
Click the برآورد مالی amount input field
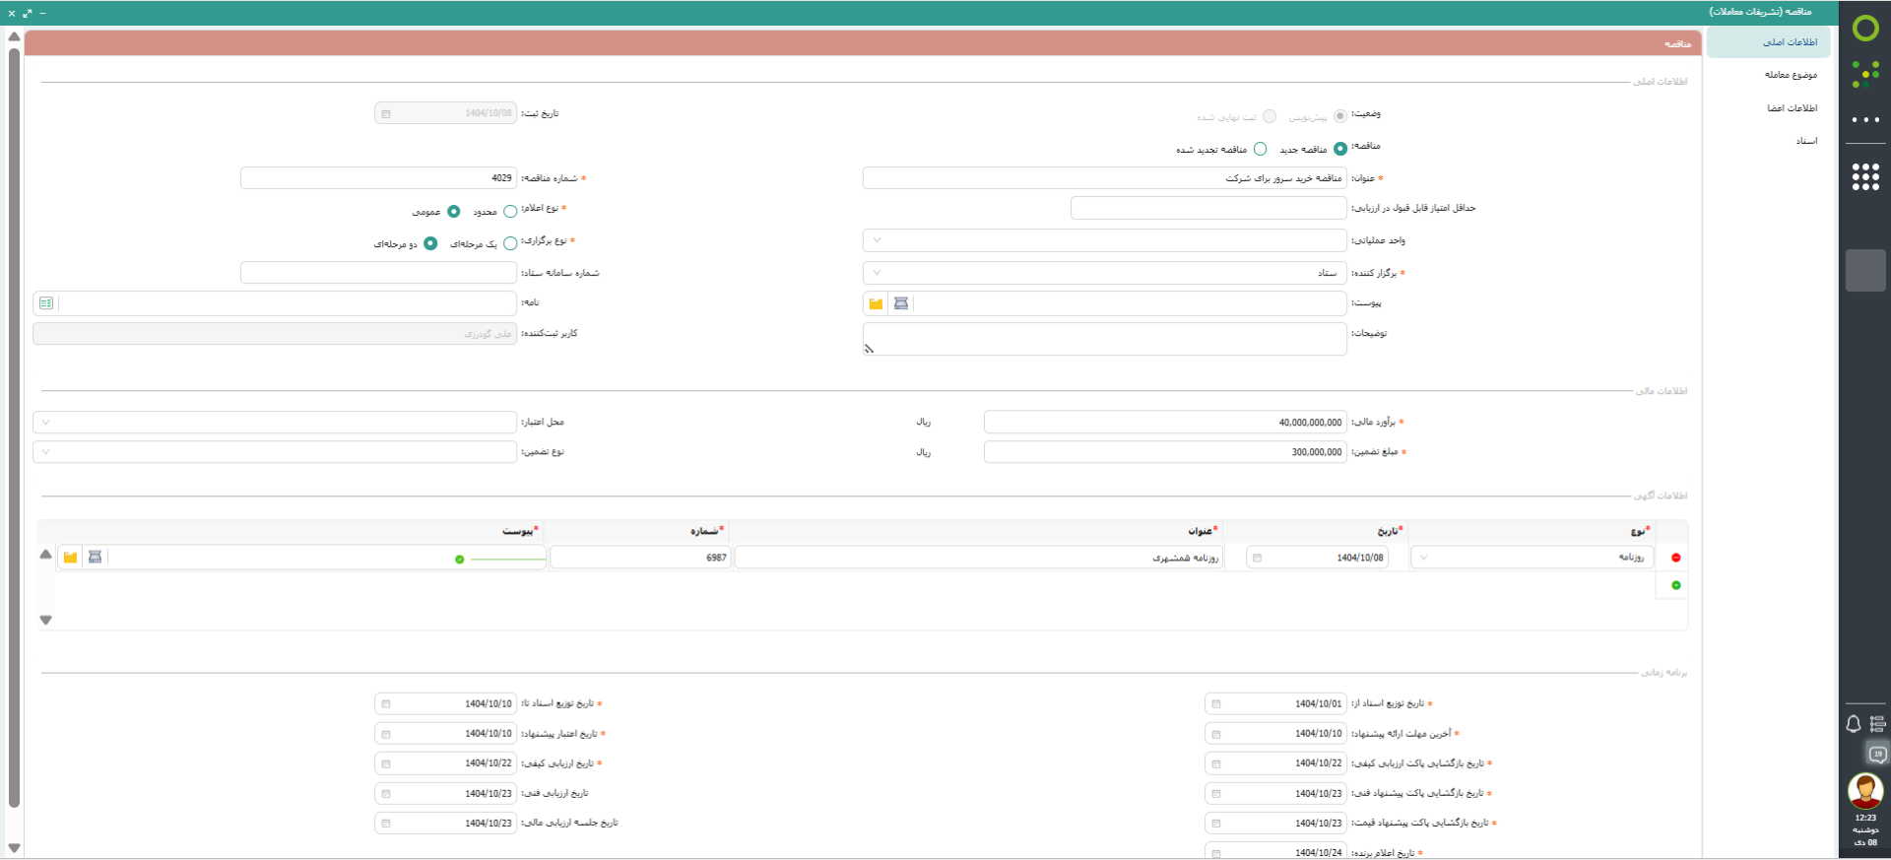[x=1164, y=423]
